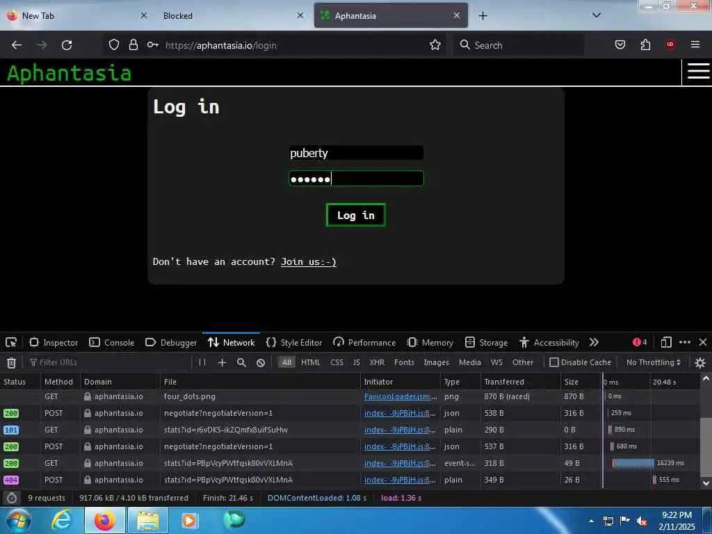Viewport: 712px width, 534px height.
Task: Clear network log with trash icon
Action: [11, 362]
